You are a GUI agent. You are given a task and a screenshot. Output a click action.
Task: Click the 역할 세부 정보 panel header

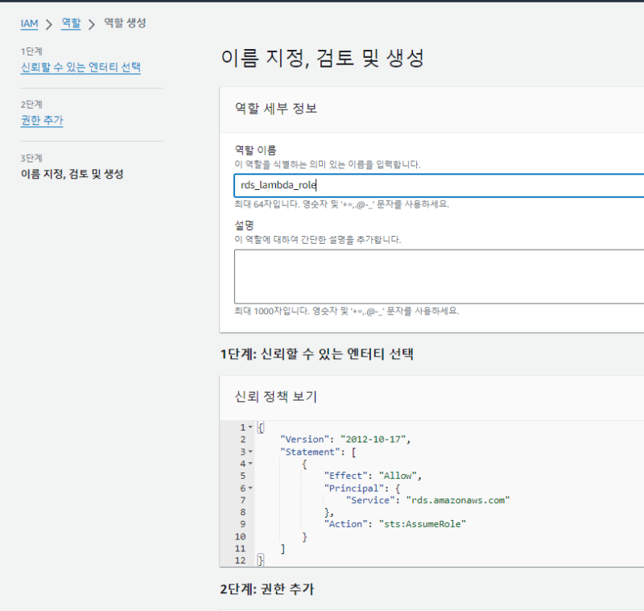point(275,109)
